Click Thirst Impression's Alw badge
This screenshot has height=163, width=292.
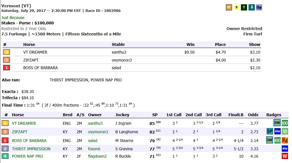pos(285,149)
